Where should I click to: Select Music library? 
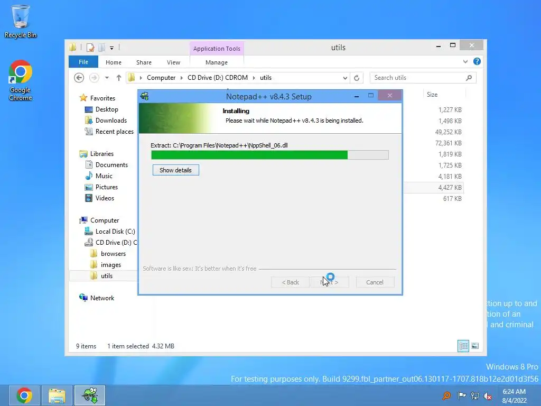[x=104, y=176]
